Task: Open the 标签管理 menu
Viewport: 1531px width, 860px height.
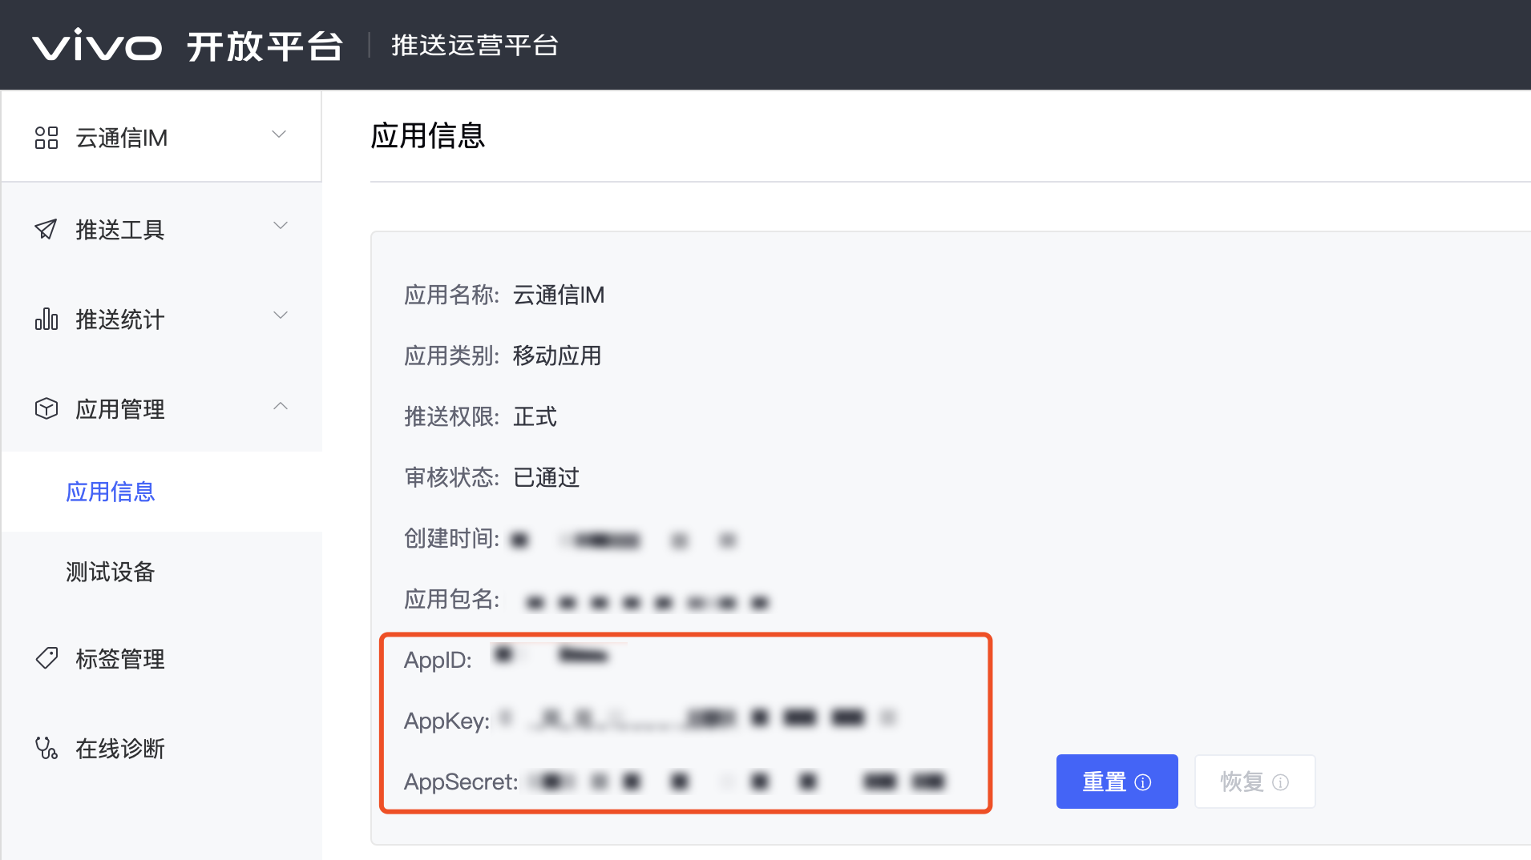Action: pyautogui.click(x=162, y=659)
